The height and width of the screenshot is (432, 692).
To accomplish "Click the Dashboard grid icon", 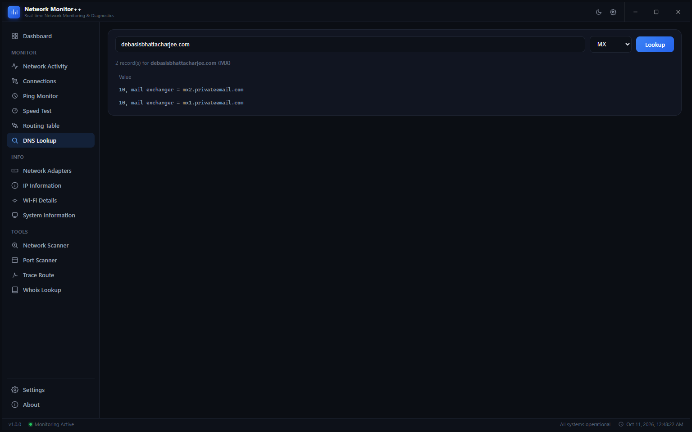I will (15, 36).
